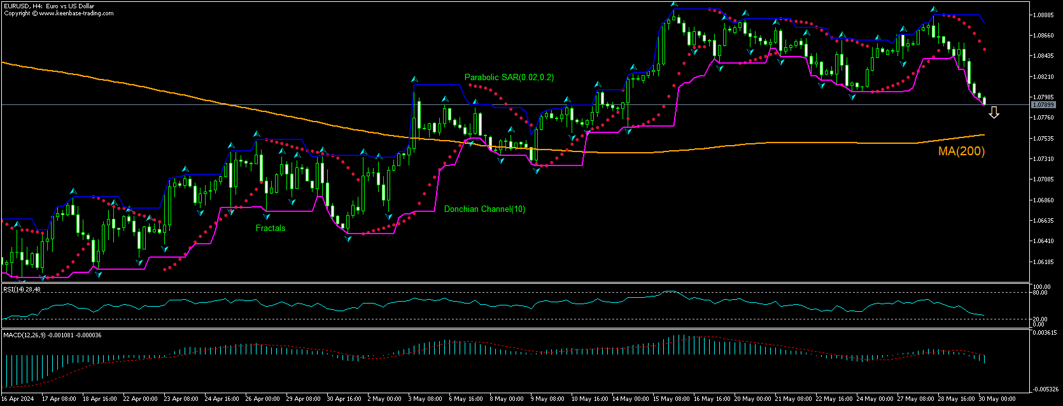Select the Donchian Channel(10) label
This screenshot has height=406, width=1063.
click(484, 209)
